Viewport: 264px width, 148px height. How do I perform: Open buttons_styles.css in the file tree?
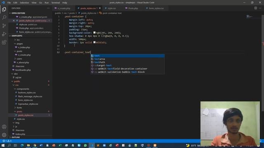(x=27, y=92)
